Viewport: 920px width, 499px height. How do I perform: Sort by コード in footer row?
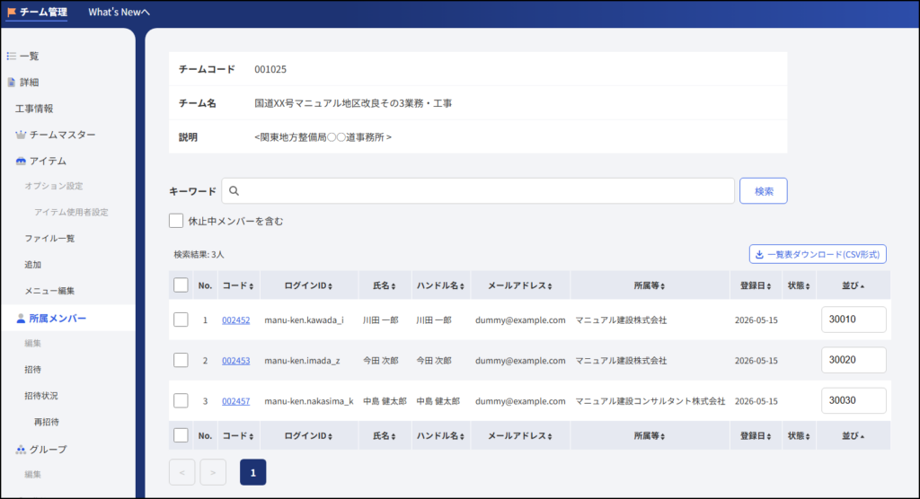point(237,435)
